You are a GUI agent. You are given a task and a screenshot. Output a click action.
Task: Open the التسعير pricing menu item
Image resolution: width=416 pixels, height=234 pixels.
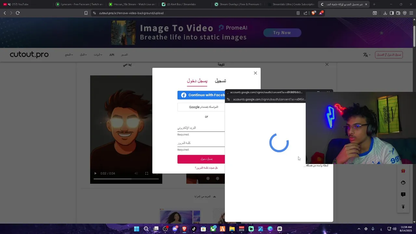click(124, 55)
